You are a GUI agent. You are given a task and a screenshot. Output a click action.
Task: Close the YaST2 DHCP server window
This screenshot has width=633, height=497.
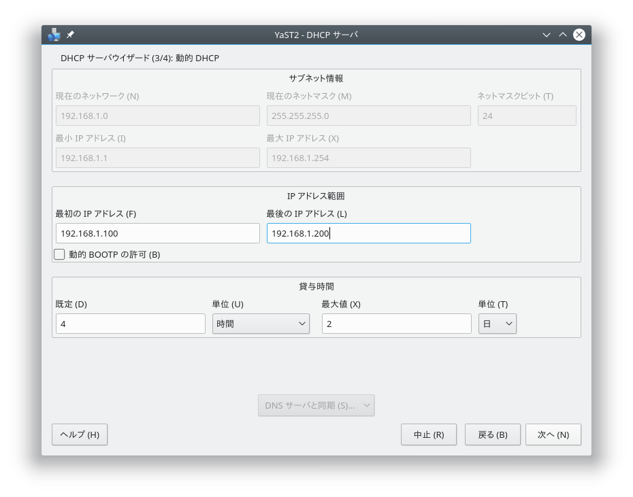click(579, 35)
